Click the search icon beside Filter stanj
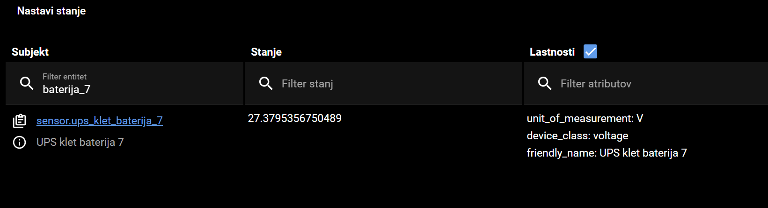The width and height of the screenshot is (768, 208). [266, 83]
